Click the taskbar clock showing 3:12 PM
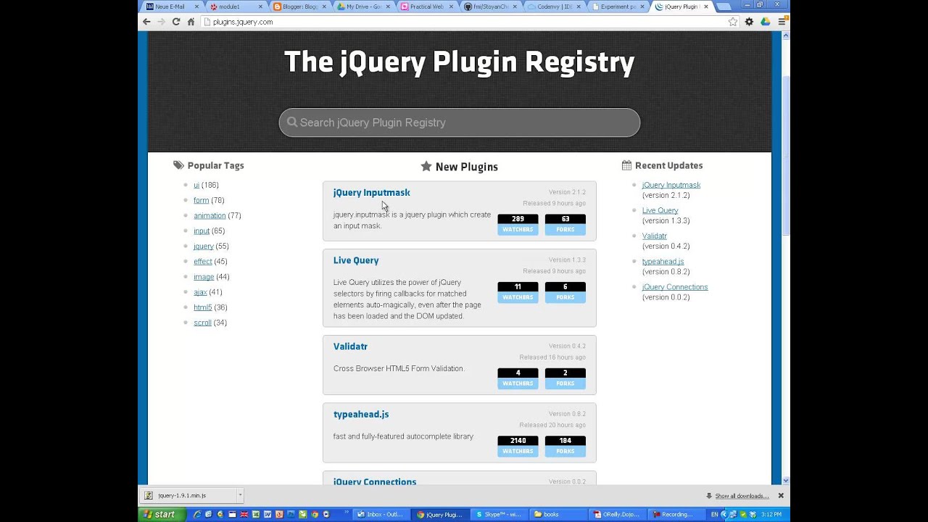The height and width of the screenshot is (522, 928). pos(771,515)
